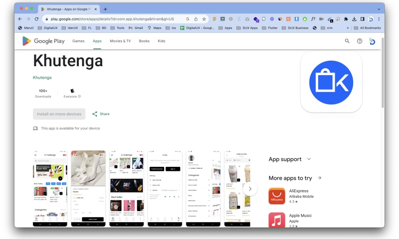Open the Google Play account avatar
Screen dimensions: 399x239
(x=372, y=41)
